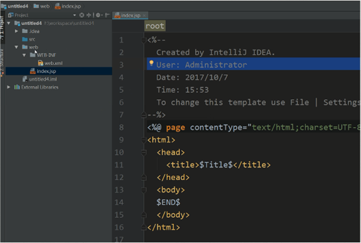Click the Project panel title label
The width and height of the screenshot is (361, 243).
pyautogui.click(x=21, y=15)
